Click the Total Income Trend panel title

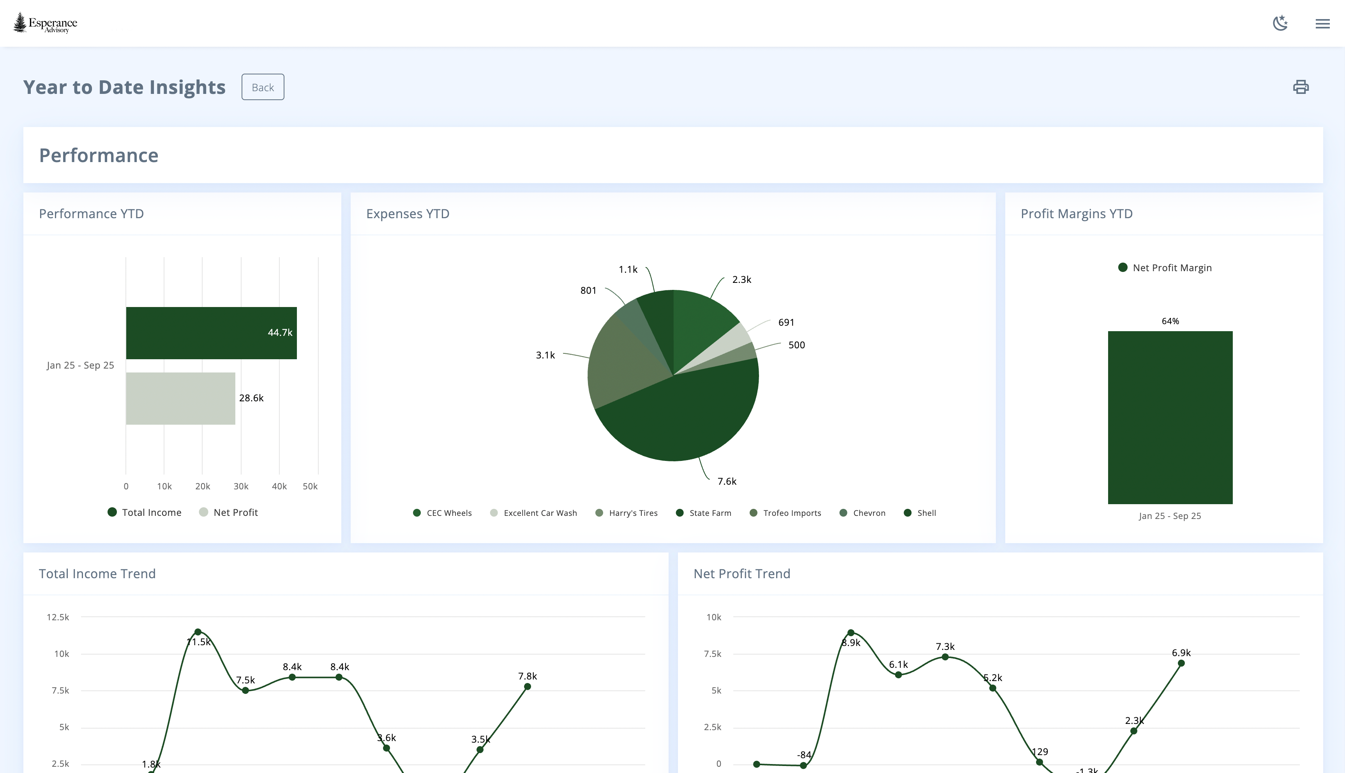[97, 574]
